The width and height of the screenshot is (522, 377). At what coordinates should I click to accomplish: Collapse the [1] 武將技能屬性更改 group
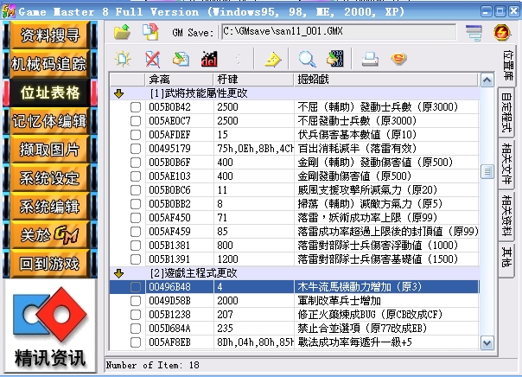tap(119, 93)
